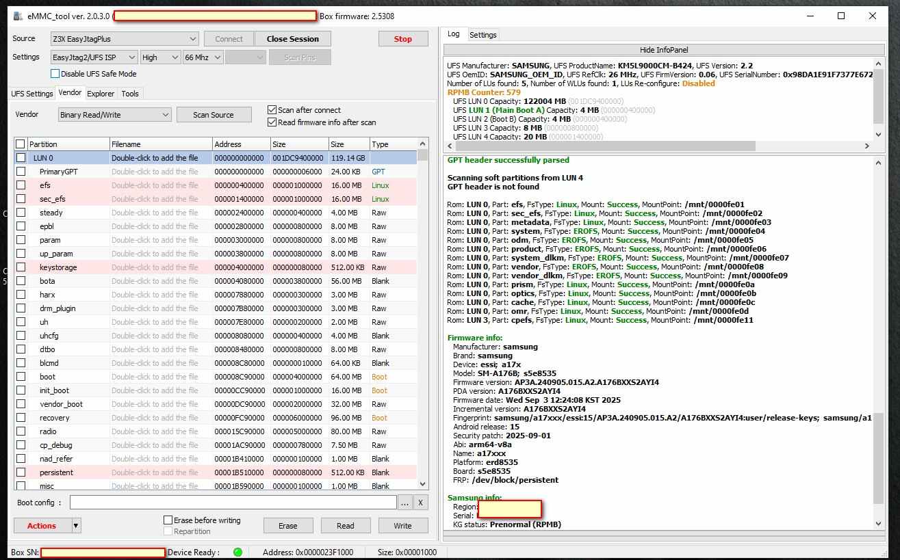The image size is (900, 560).
Task: Check the boot partition checkbox
Action: (21, 377)
